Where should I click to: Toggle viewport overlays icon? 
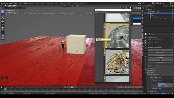pyautogui.click(x=130, y=8)
